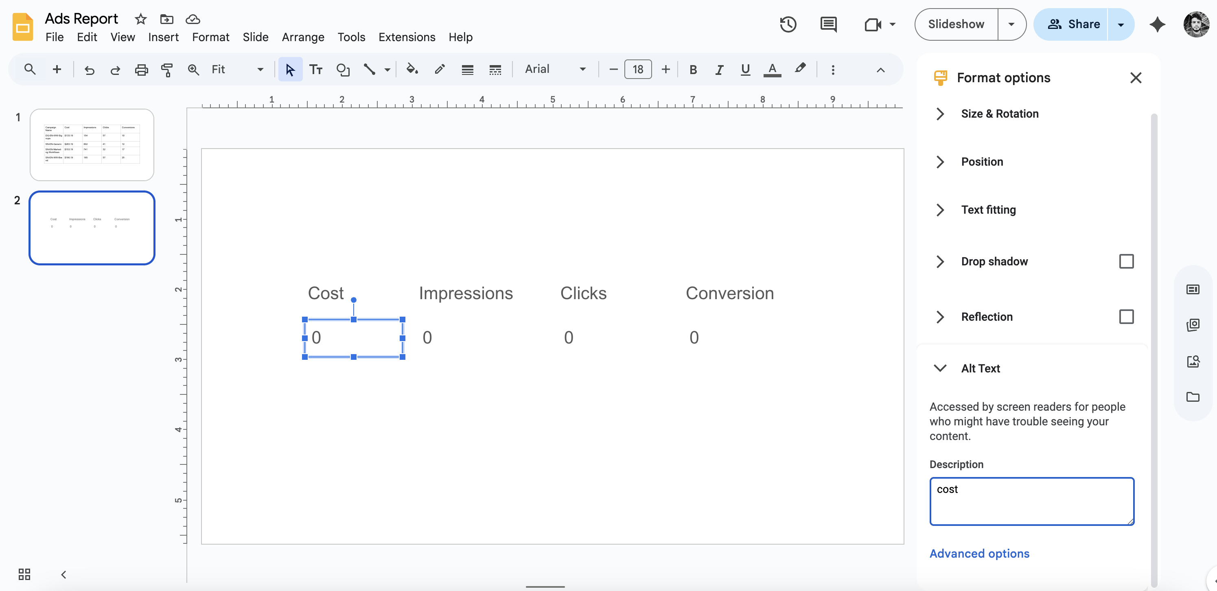Enable the Drop shadow checkbox
1217x591 pixels.
point(1126,261)
